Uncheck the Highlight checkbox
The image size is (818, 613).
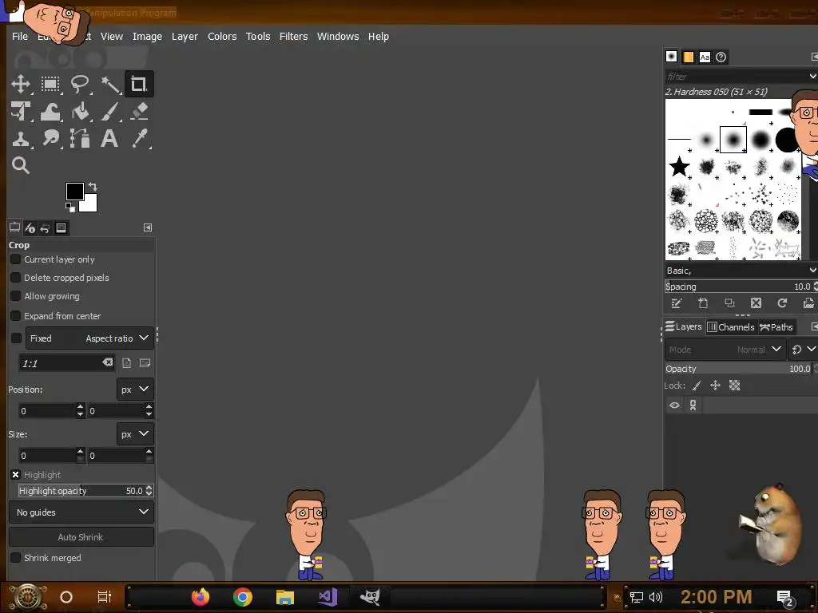pos(16,475)
